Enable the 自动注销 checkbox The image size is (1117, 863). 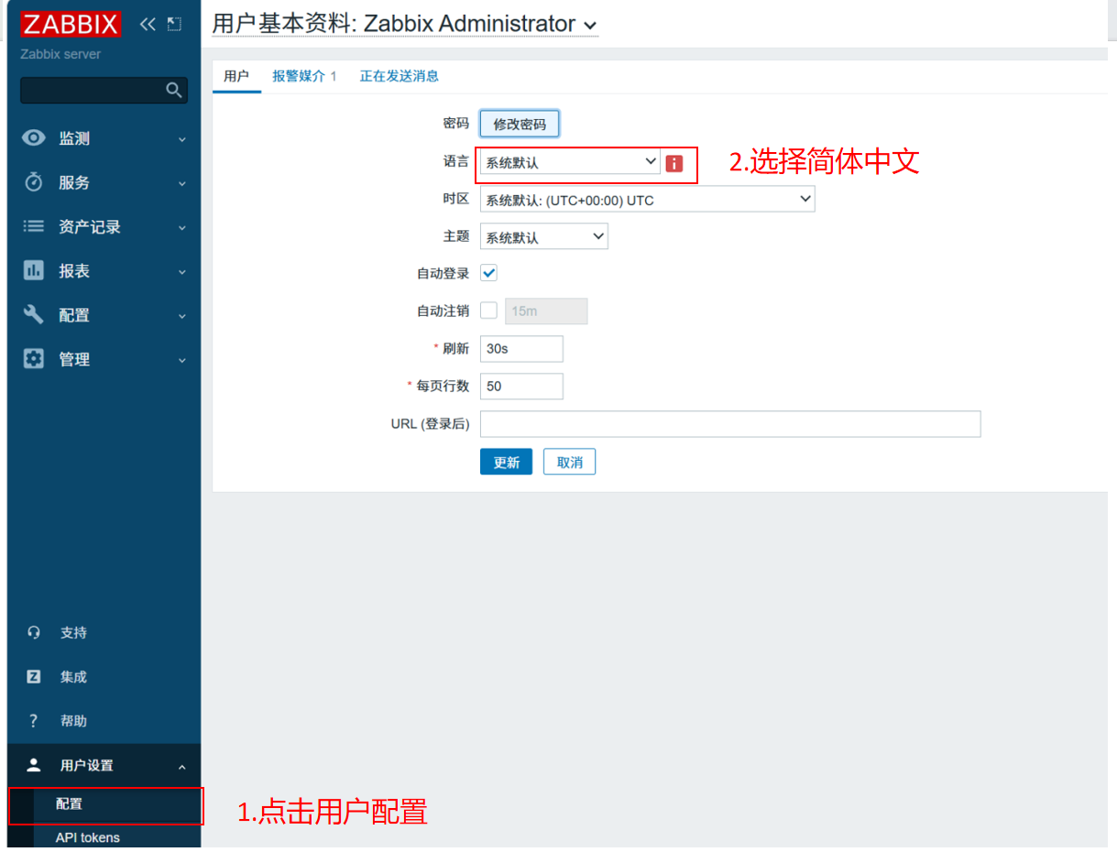click(x=488, y=311)
